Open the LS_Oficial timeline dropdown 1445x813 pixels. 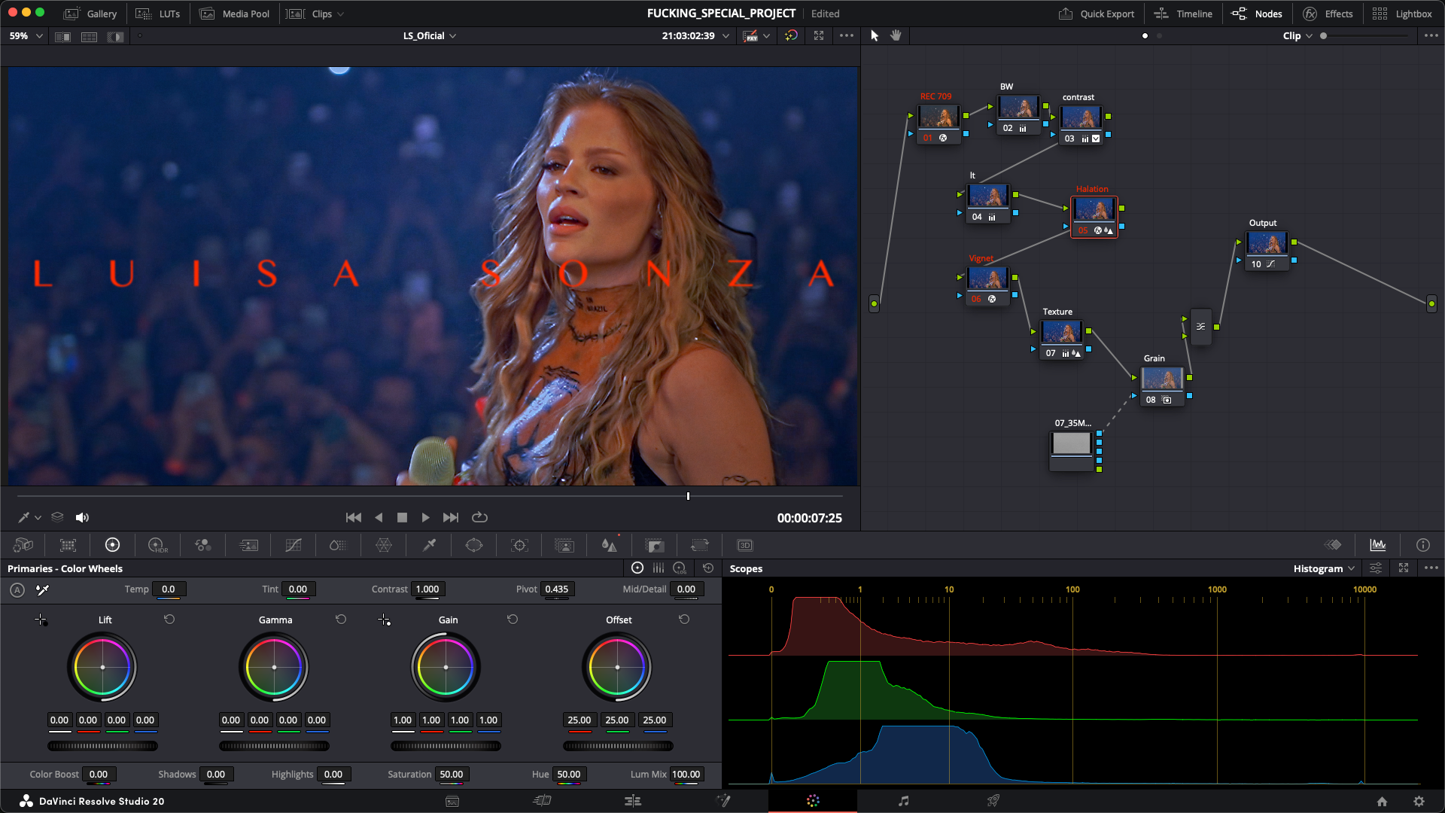pyautogui.click(x=430, y=35)
